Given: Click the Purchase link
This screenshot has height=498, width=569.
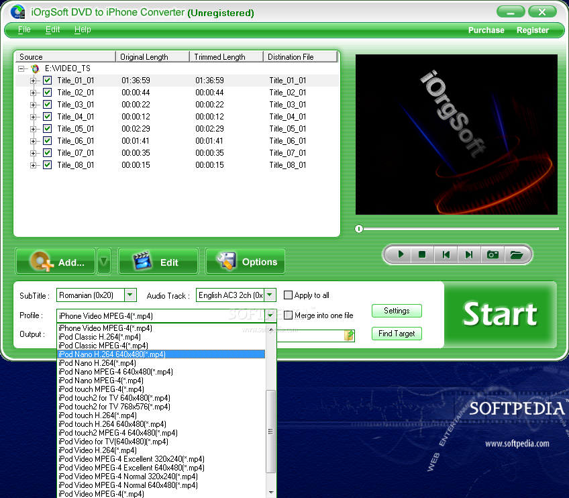Looking at the screenshot, I should [x=486, y=30].
